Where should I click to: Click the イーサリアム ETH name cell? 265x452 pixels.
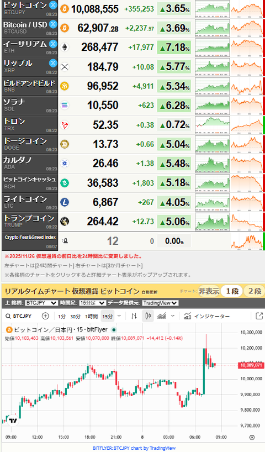coord(30,48)
